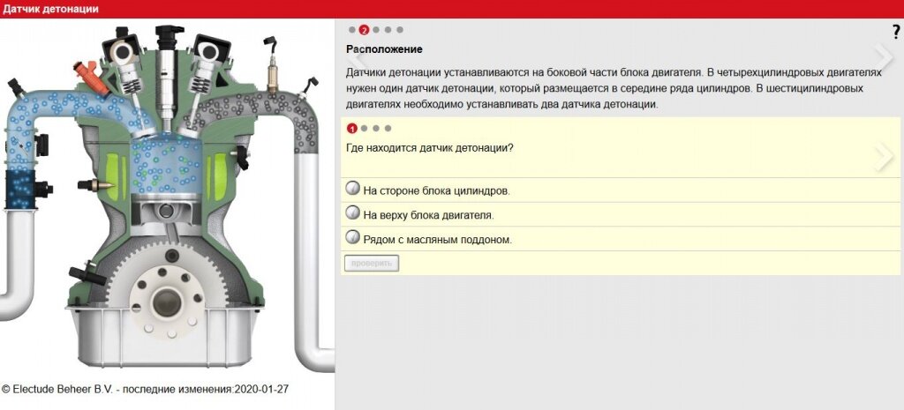
Task: Click the orange fuel injector in diagram
Action: tap(91, 78)
